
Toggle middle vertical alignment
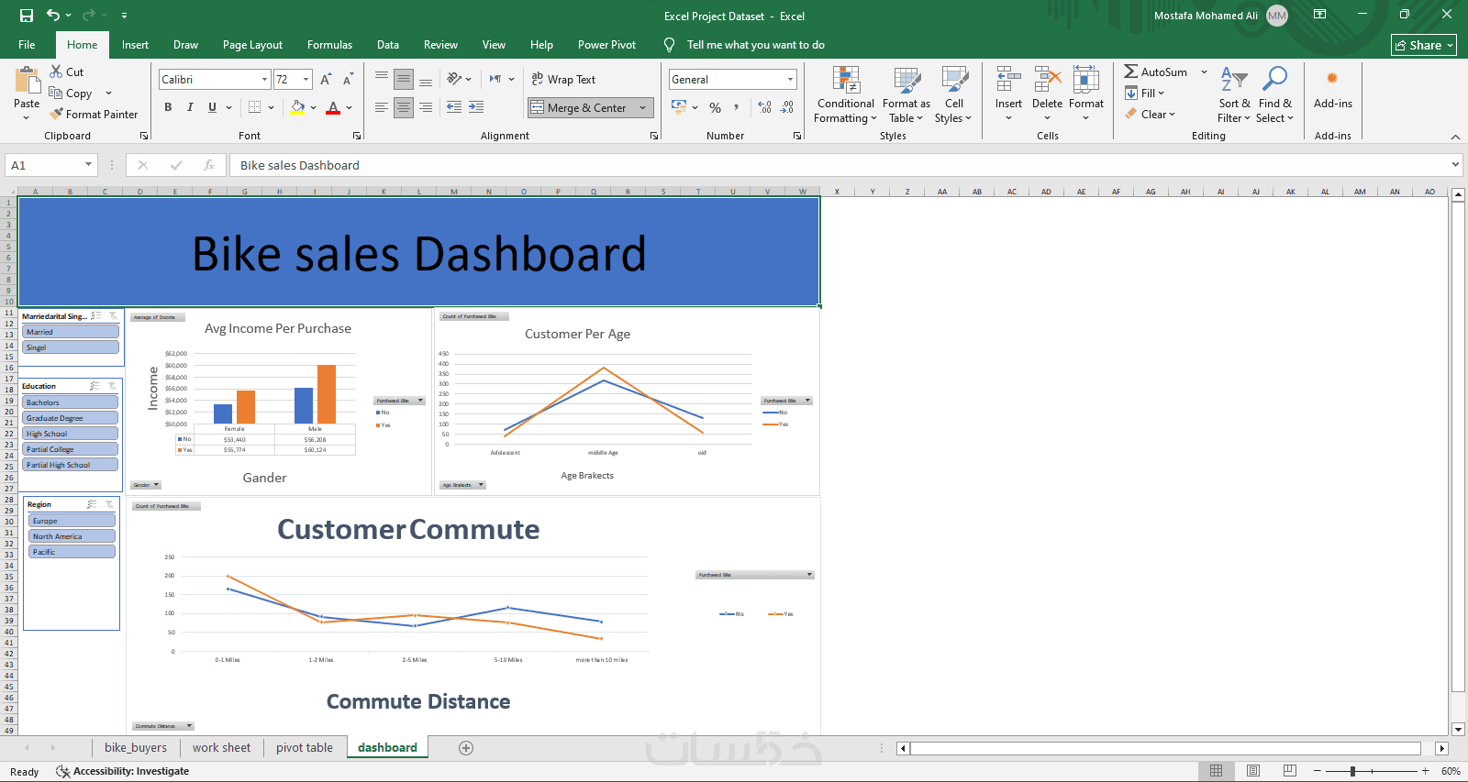pos(404,80)
